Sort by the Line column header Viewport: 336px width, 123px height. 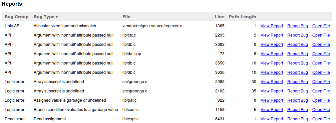(220, 17)
